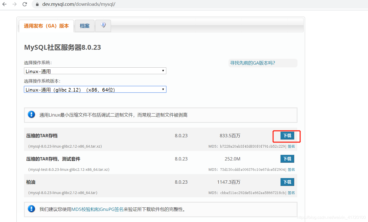368x222 pixels.
Task: Click MD5 value b7228a20ab3f43d830f0f791cb52c229
Action: click(252, 146)
